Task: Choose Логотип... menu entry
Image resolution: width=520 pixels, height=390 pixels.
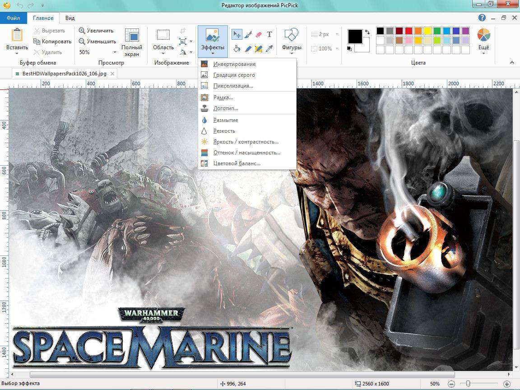Action: click(x=247, y=108)
